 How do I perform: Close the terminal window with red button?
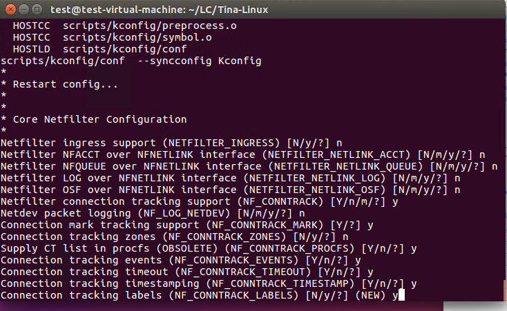(10, 10)
